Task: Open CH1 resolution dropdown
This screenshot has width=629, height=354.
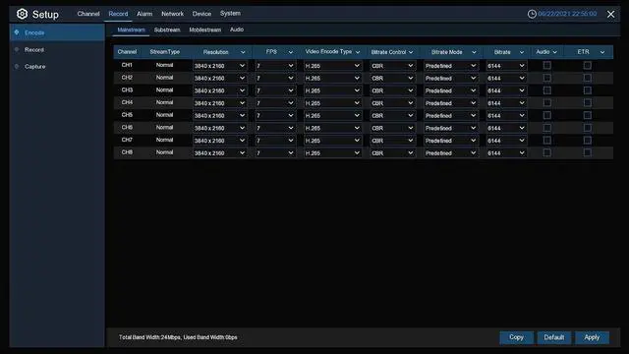Action: [220, 66]
